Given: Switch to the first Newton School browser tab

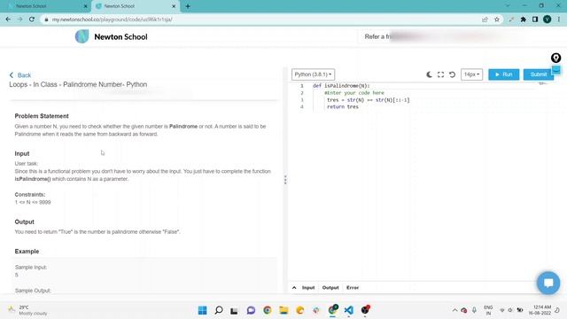Looking at the screenshot, I should 45,6.
